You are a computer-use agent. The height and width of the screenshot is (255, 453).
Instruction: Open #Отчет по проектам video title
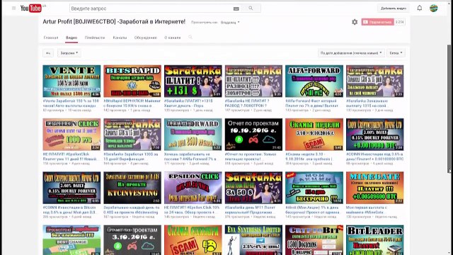[x=251, y=157]
